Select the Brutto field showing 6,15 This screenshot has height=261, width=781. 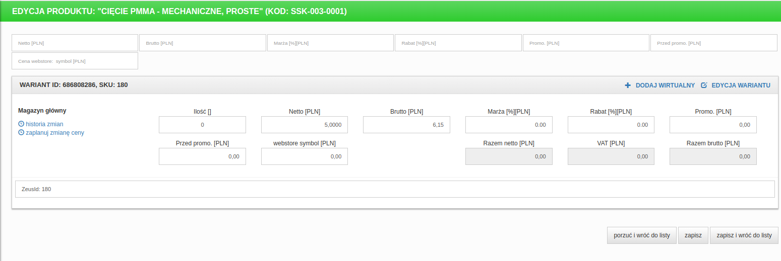[406, 125]
